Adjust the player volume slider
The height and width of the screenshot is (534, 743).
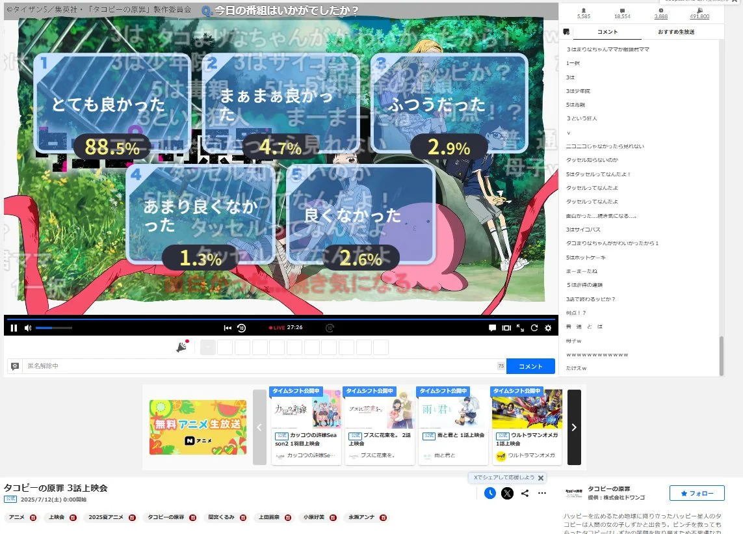pos(53,328)
